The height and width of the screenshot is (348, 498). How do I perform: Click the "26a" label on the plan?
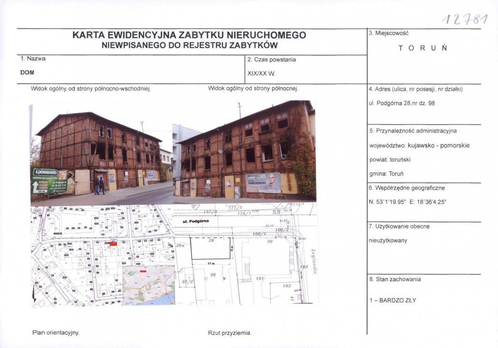pyautogui.click(x=180, y=246)
